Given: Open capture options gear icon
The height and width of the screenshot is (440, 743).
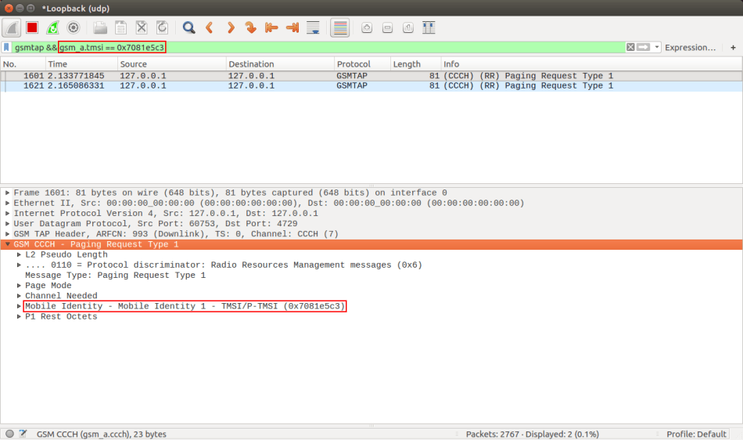Looking at the screenshot, I should point(74,27).
